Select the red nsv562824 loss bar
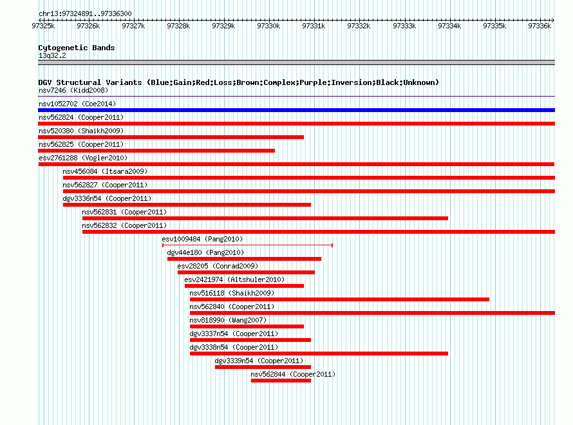This screenshot has height=425, width=573. (296, 124)
